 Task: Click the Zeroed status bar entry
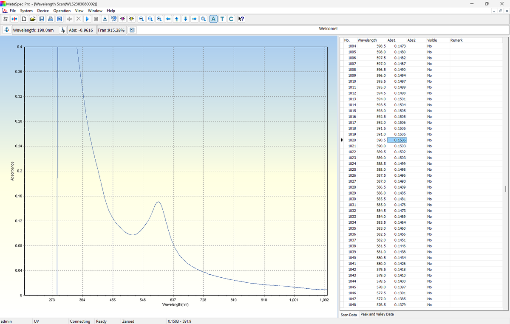click(x=128, y=321)
